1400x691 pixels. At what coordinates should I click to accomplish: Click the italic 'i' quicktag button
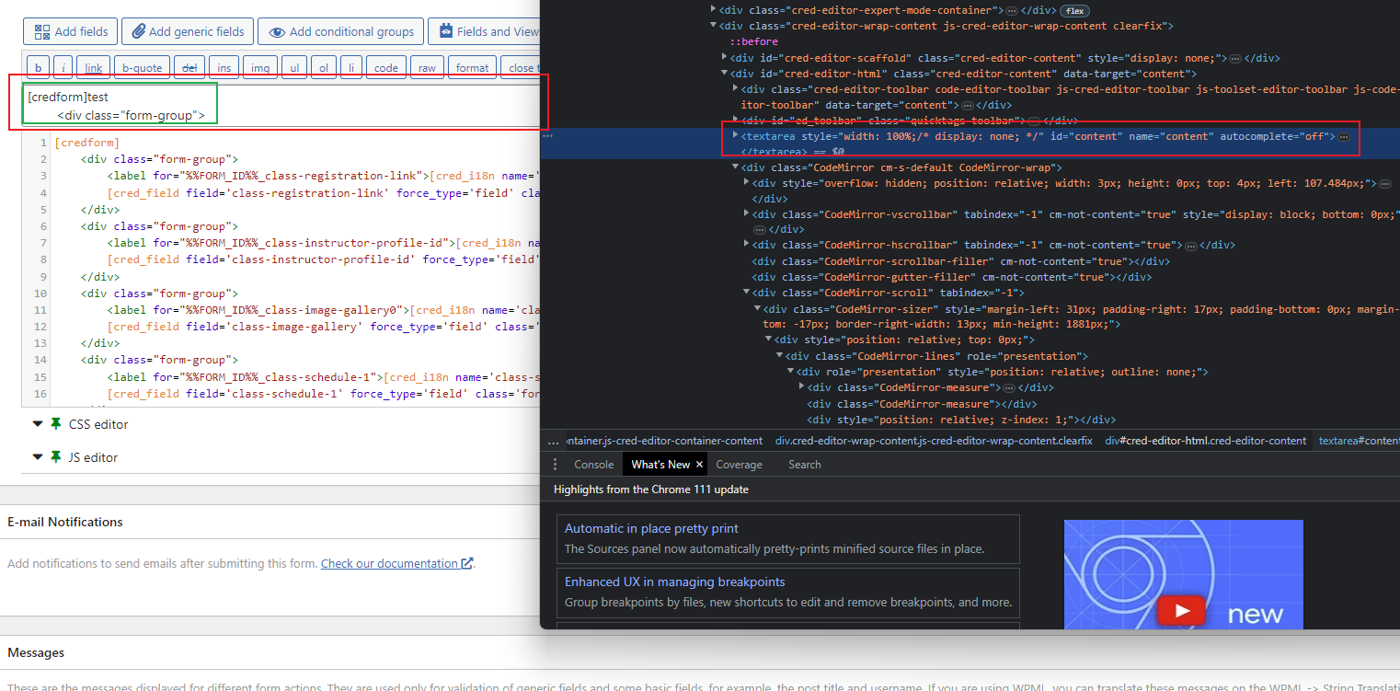click(x=63, y=68)
